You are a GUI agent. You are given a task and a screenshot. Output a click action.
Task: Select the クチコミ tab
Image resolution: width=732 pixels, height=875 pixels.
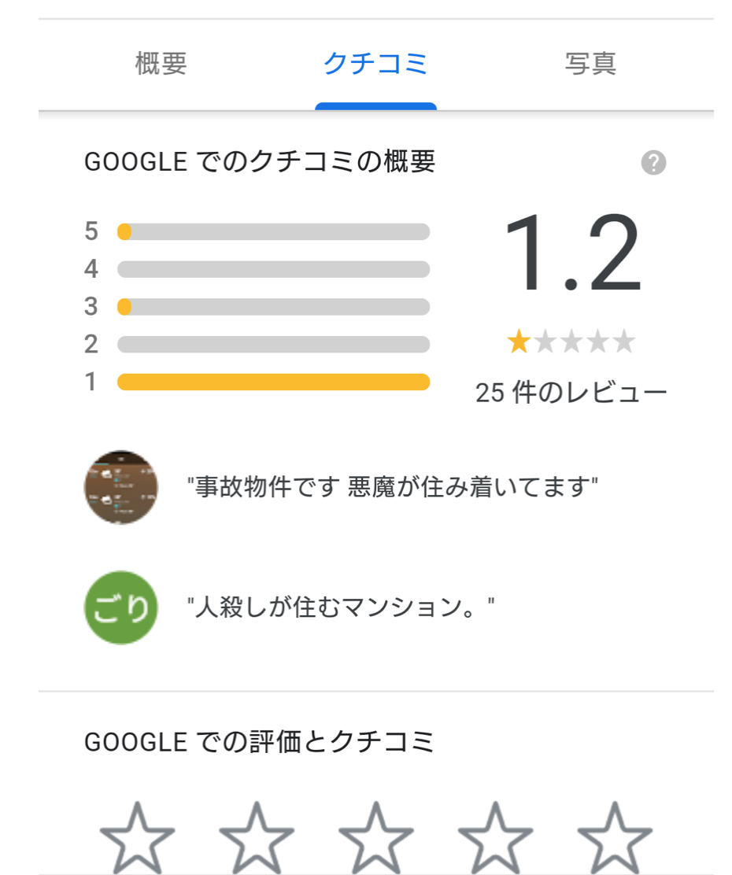[375, 63]
